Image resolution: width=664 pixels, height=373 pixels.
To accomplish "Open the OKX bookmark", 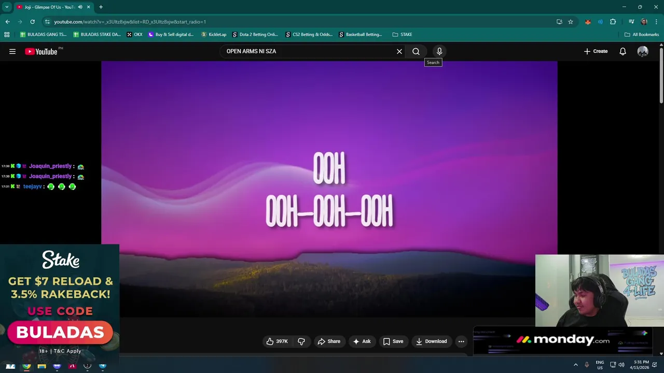I will [134, 35].
